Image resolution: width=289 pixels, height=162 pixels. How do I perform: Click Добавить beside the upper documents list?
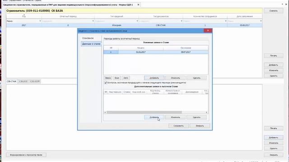[x=274, y=65]
